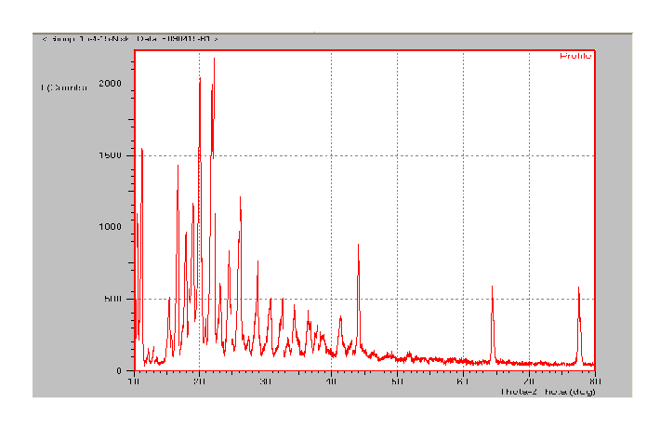
Task: Click the 1000 y-axis tick label
Action: tap(111, 227)
